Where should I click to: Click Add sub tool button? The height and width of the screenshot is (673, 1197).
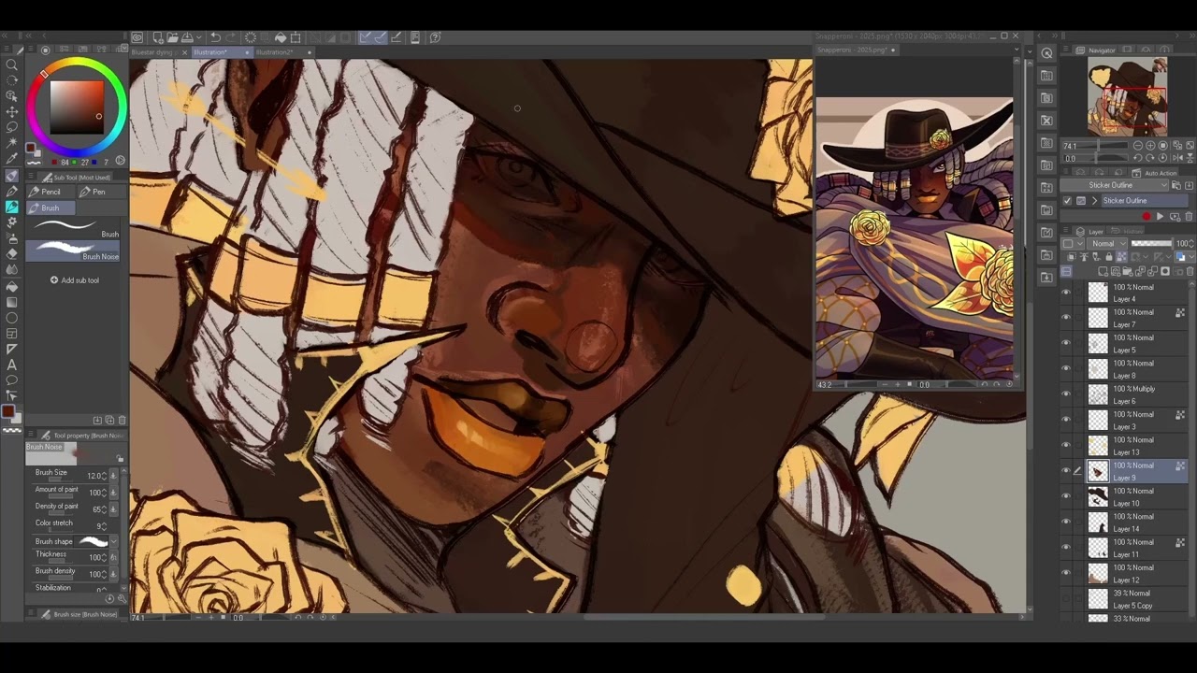click(x=75, y=280)
